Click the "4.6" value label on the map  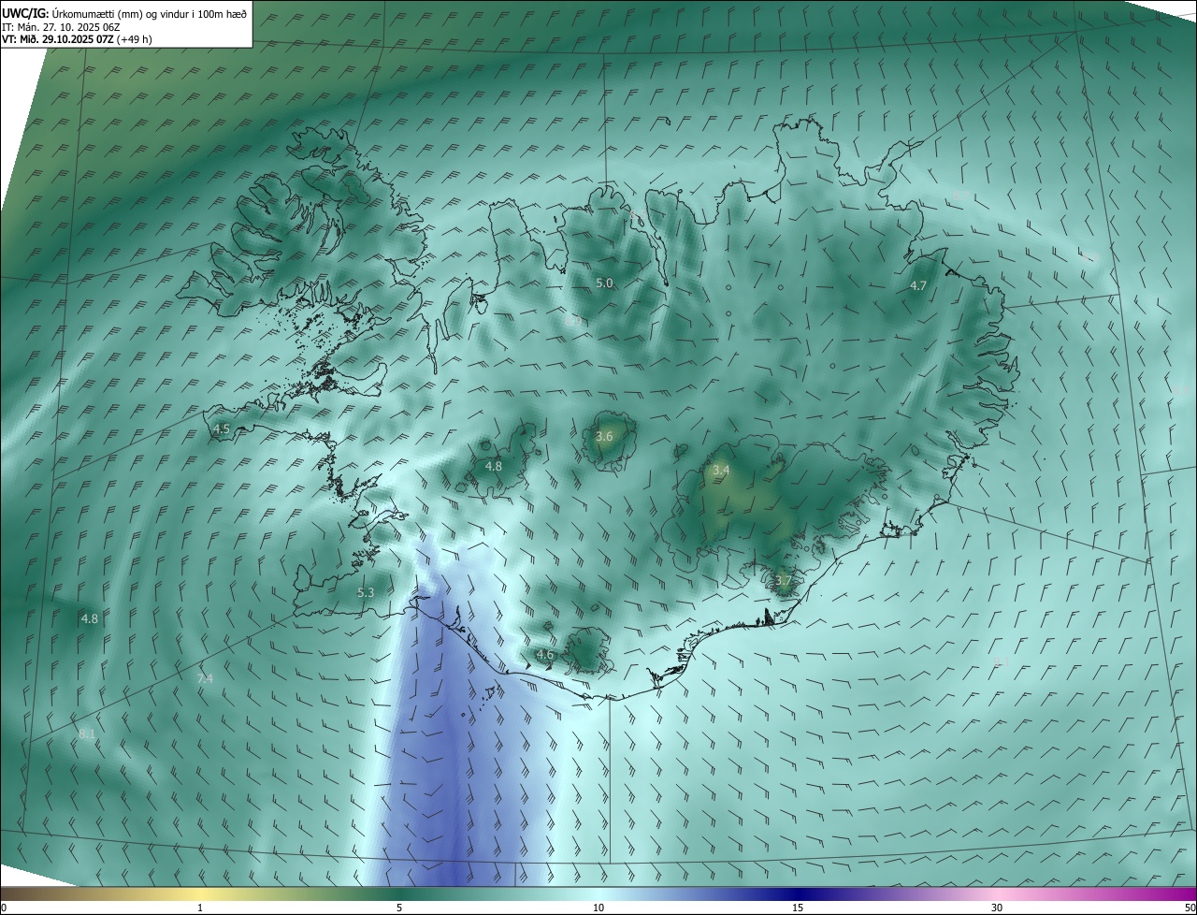544,655
